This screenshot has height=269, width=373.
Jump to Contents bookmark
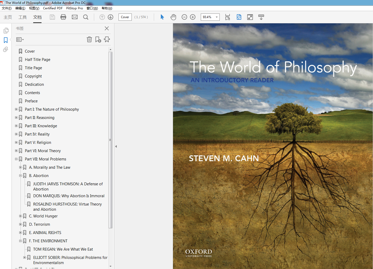[x=32, y=93]
